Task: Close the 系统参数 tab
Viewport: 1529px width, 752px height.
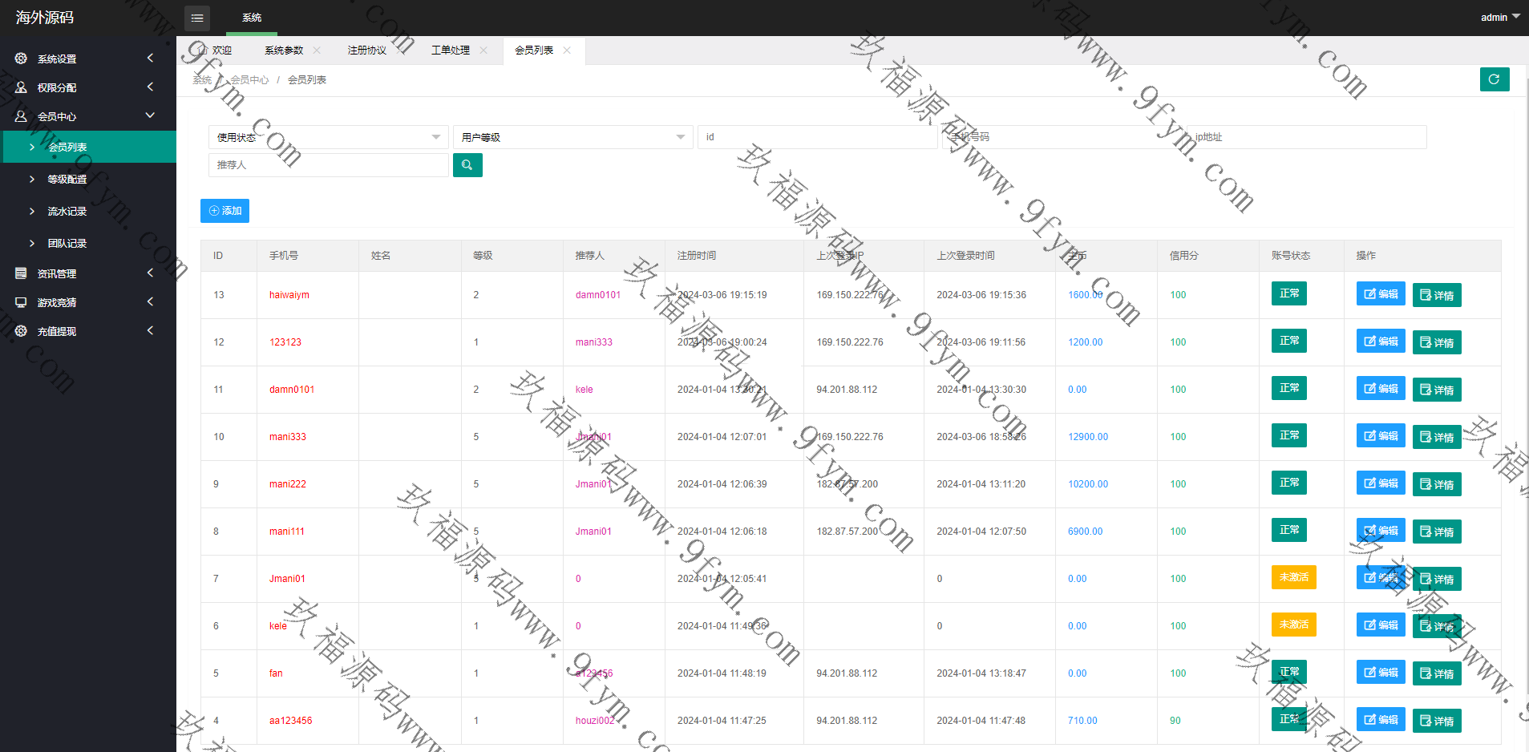Action: click(x=317, y=51)
